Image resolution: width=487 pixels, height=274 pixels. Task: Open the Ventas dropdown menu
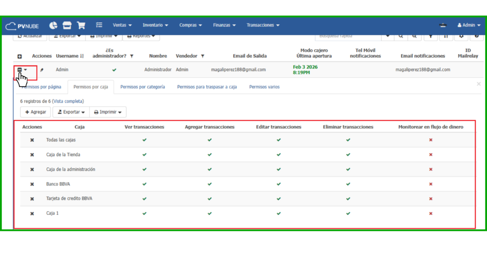tap(122, 25)
